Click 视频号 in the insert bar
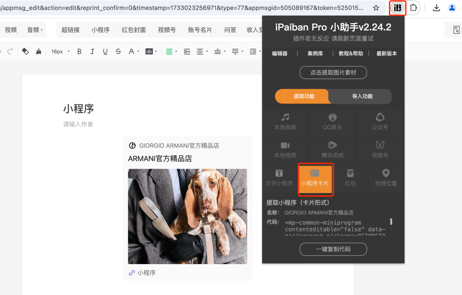Viewport: 462px width, 295px height. point(167,30)
